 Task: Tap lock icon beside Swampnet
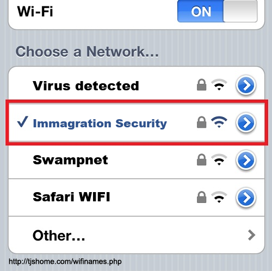click(x=201, y=159)
